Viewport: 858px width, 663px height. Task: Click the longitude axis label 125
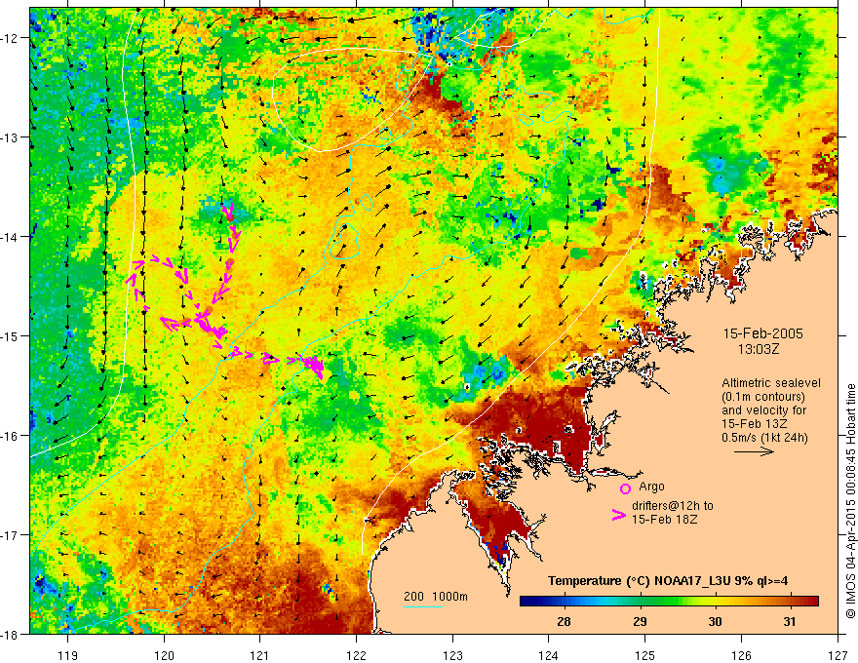(645, 655)
